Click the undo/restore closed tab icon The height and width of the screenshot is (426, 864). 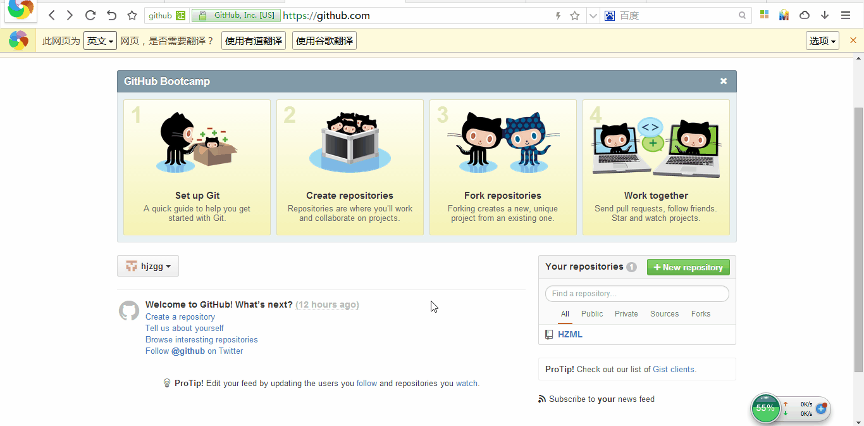click(x=111, y=15)
